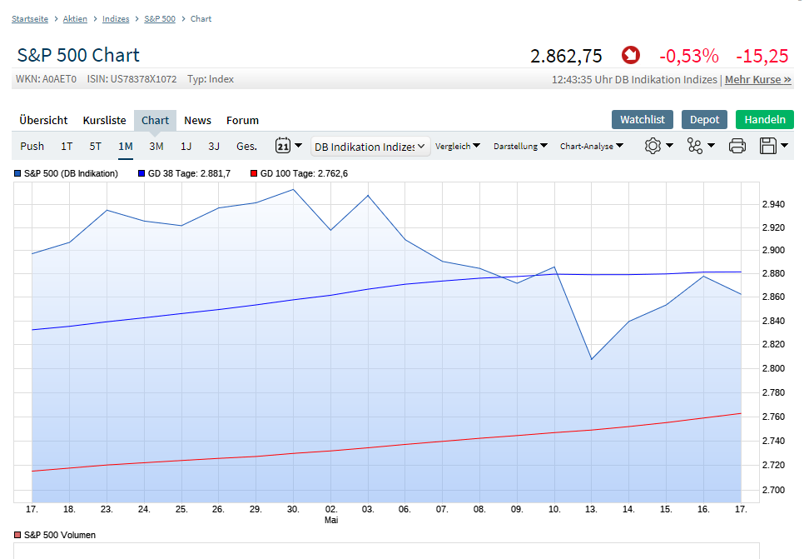Select the 1T time range
This screenshot has height=559, width=804.
click(x=67, y=146)
